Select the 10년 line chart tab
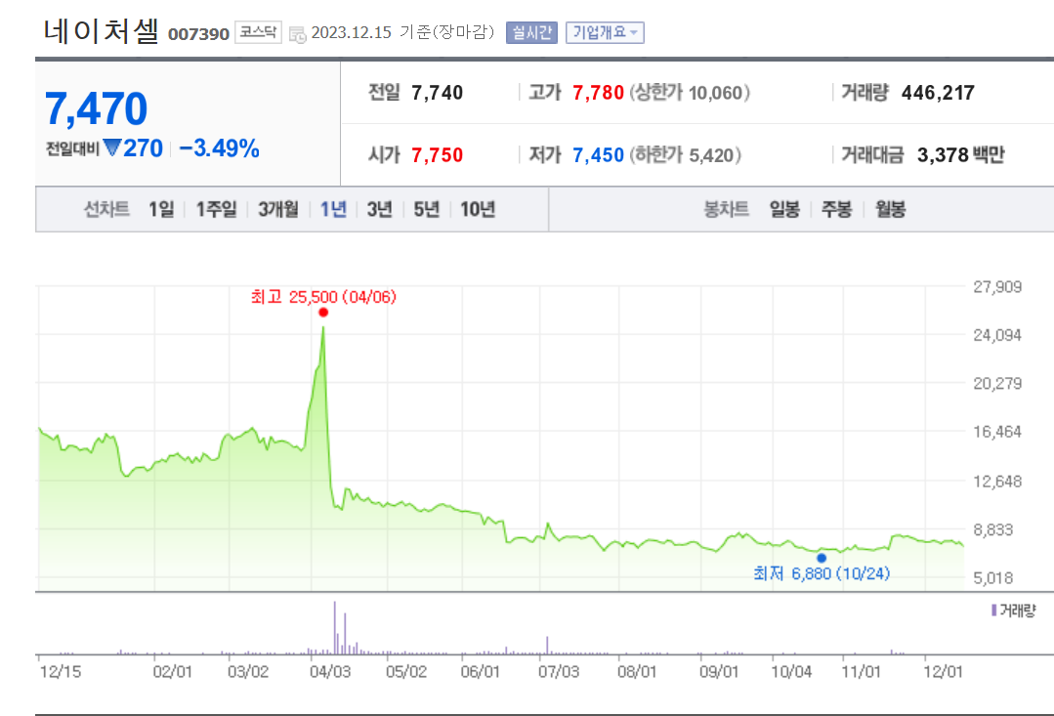 click(x=478, y=209)
